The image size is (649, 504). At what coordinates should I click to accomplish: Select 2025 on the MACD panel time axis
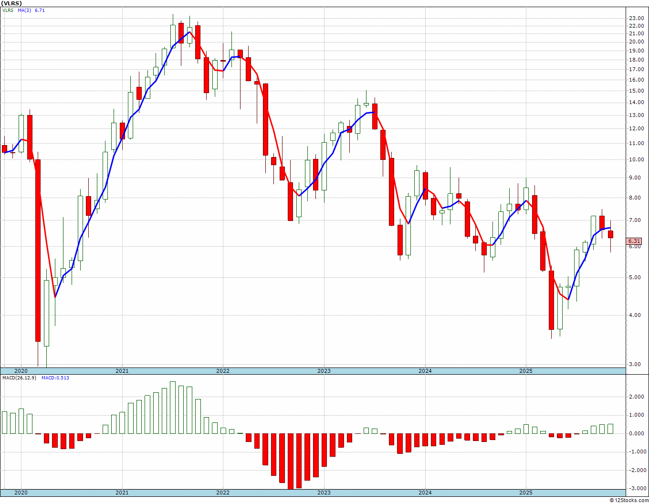pos(526,493)
